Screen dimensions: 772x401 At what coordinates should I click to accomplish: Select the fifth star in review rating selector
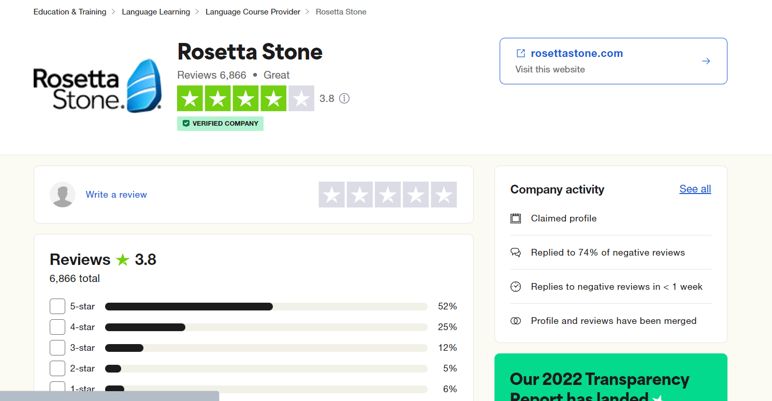pyautogui.click(x=444, y=195)
